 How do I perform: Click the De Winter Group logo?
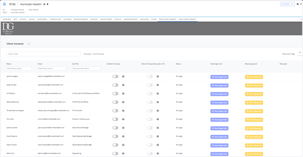8,28
